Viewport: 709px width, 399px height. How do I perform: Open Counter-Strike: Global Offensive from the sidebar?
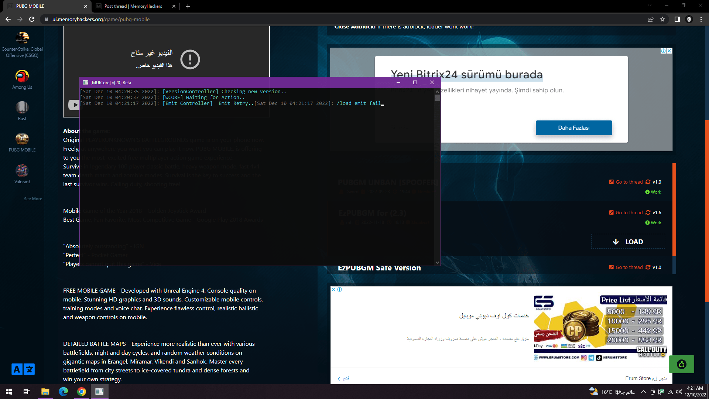[22, 37]
